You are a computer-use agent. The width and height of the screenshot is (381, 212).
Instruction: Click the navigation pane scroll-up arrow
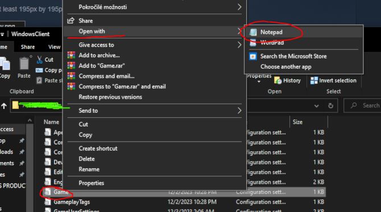(30, 120)
